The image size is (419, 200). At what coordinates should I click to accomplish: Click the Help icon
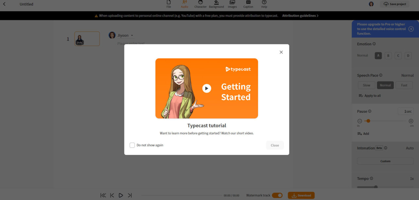(x=264, y=4)
